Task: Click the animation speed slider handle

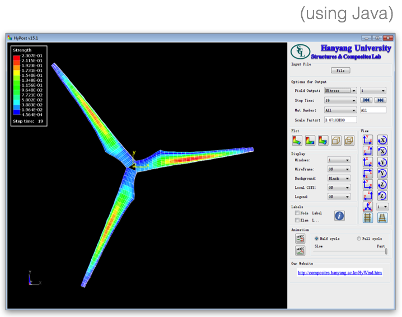Action: (x=386, y=251)
